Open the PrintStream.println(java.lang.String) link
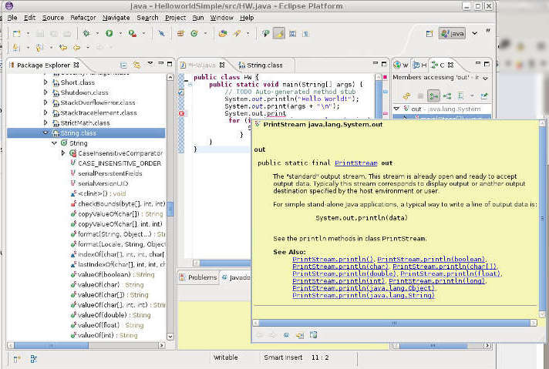This screenshot has width=549, height=369. coord(363,295)
